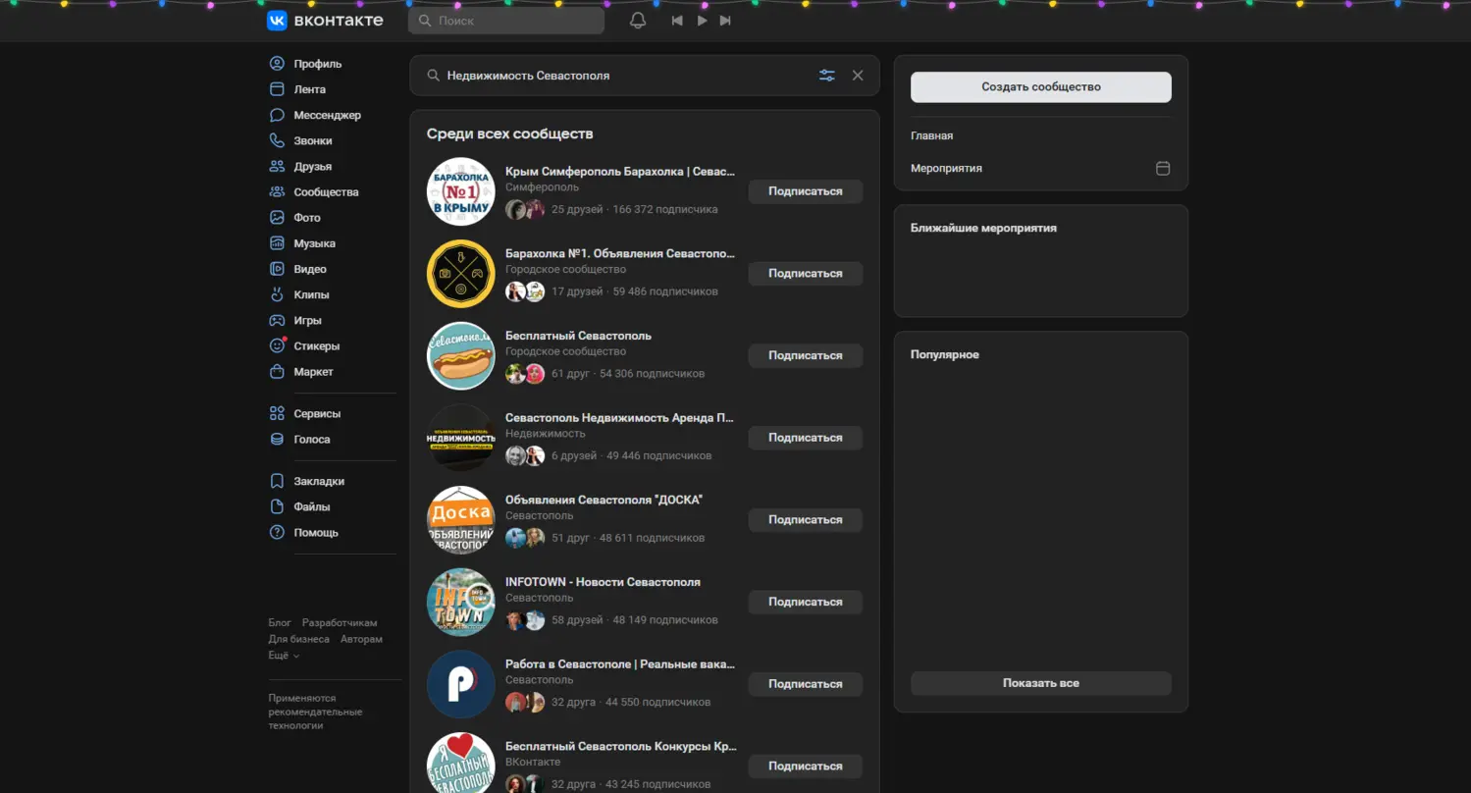Select Главная in the right panel

click(931, 136)
